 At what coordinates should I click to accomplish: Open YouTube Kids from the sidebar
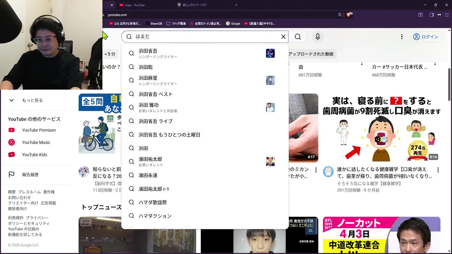[35, 155]
